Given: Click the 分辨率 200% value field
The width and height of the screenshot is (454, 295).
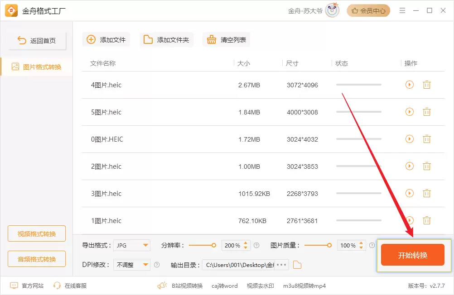Looking at the screenshot, I should coord(232,245).
